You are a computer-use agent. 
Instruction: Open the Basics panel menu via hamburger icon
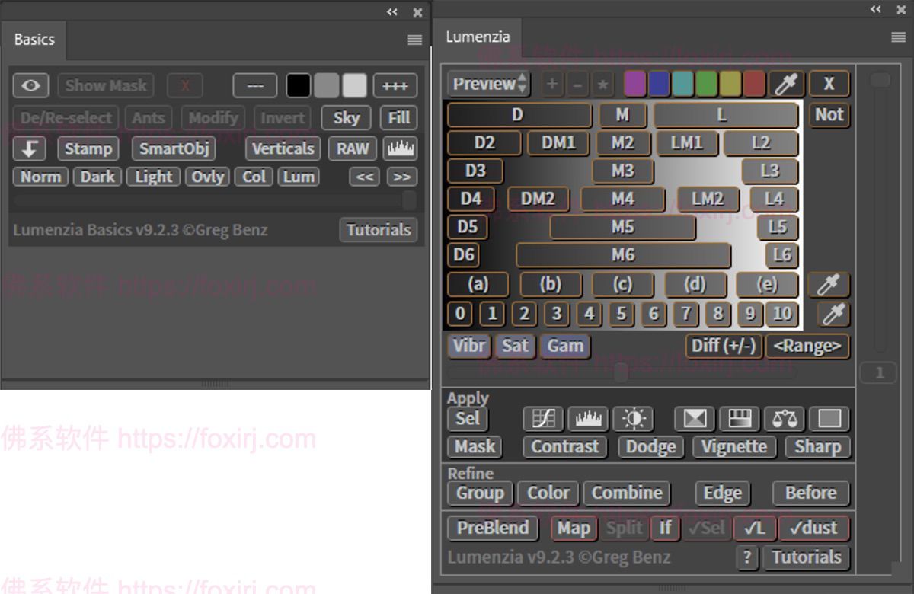[x=414, y=40]
